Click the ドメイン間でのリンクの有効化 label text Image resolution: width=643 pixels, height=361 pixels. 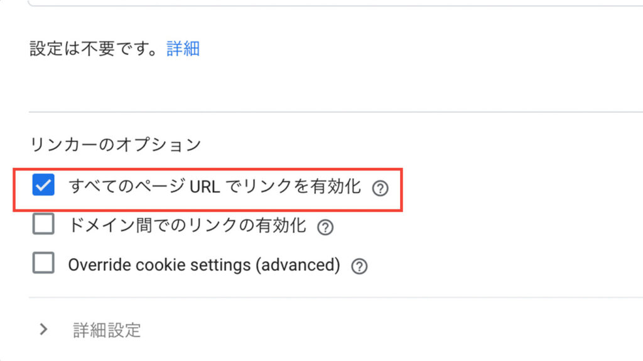point(187,225)
